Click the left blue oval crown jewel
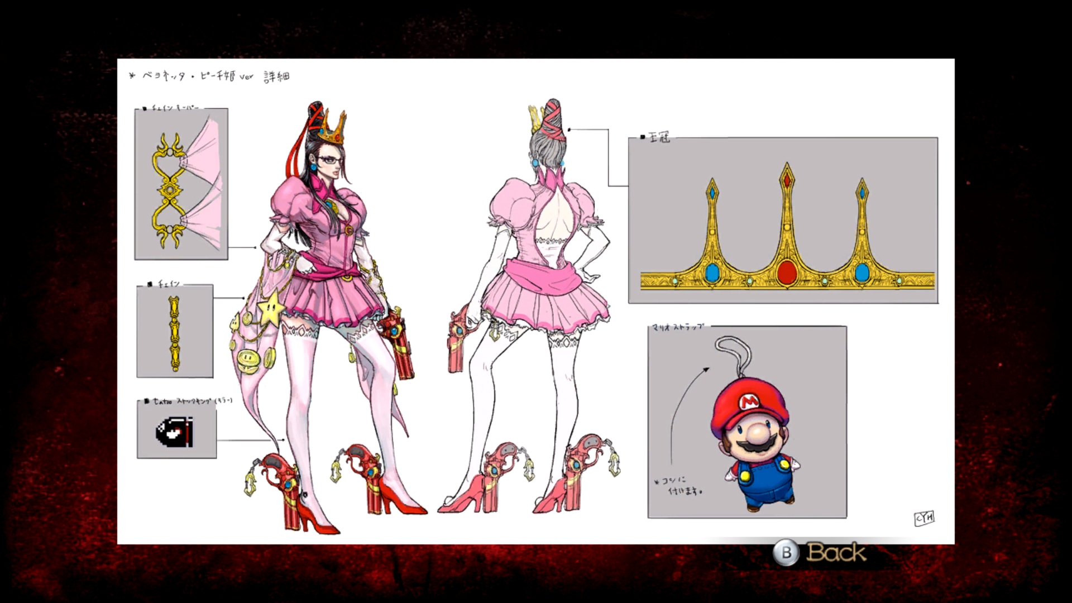 pyautogui.click(x=712, y=272)
